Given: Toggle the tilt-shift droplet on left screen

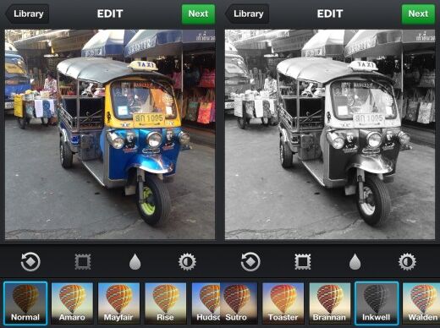Looking at the screenshot, I should pos(135,262).
